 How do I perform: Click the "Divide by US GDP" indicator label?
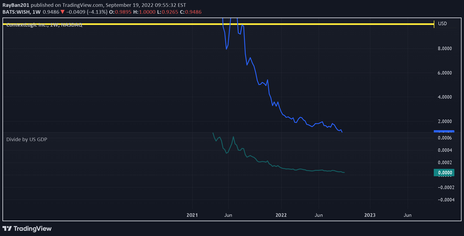pos(27,140)
